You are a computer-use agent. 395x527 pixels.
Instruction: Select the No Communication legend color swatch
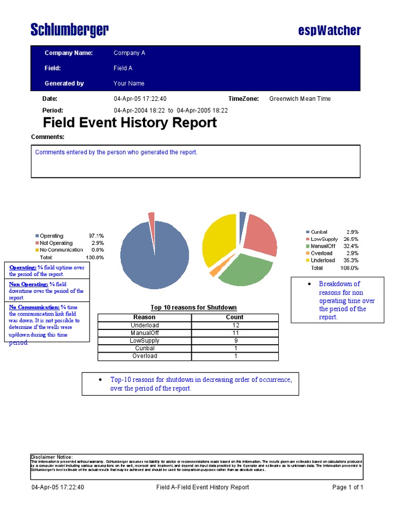37,250
